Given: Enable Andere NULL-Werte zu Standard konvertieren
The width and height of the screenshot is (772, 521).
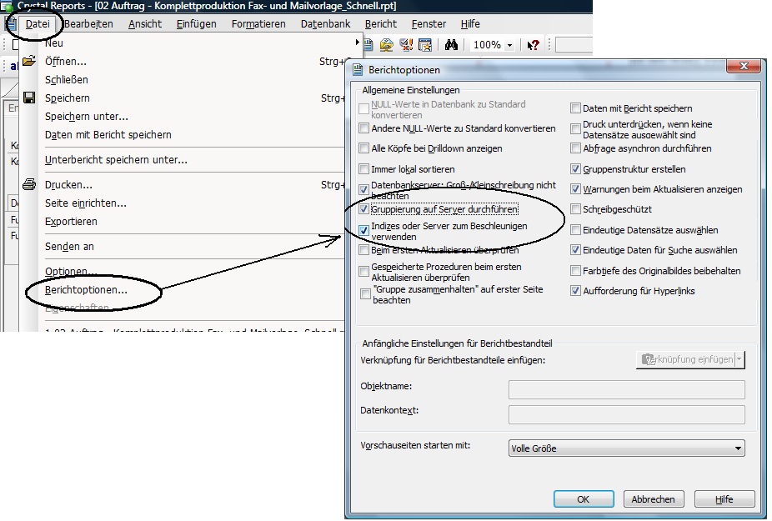Looking at the screenshot, I should tap(363, 128).
